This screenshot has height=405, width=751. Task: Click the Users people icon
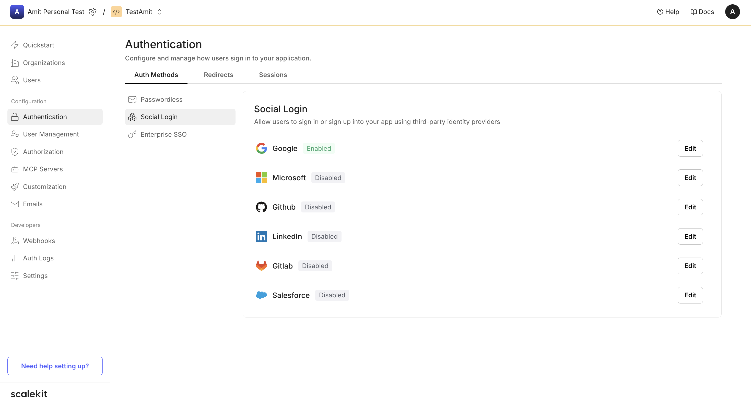(x=15, y=80)
